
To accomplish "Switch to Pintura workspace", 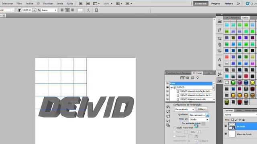I will 228,4.
